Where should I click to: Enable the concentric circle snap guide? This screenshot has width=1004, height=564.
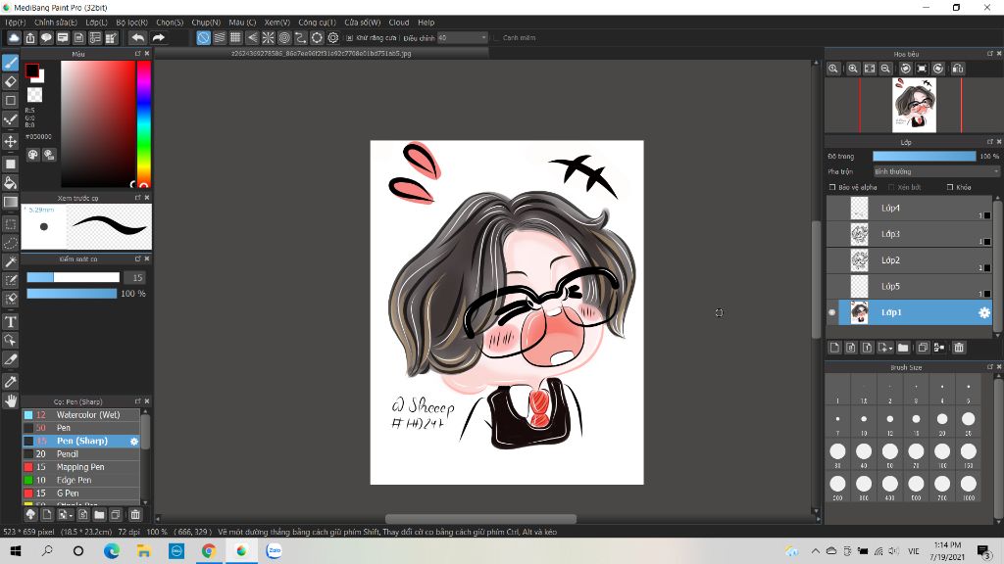[x=284, y=38]
